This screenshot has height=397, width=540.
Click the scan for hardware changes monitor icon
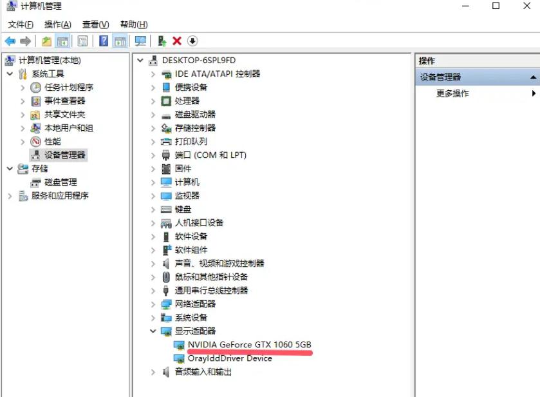140,41
